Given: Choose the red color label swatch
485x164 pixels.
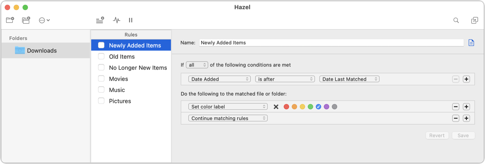Looking at the screenshot, I should click(286, 107).
